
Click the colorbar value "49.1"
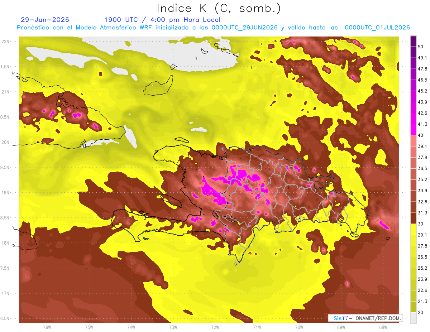tap(422, 58)
